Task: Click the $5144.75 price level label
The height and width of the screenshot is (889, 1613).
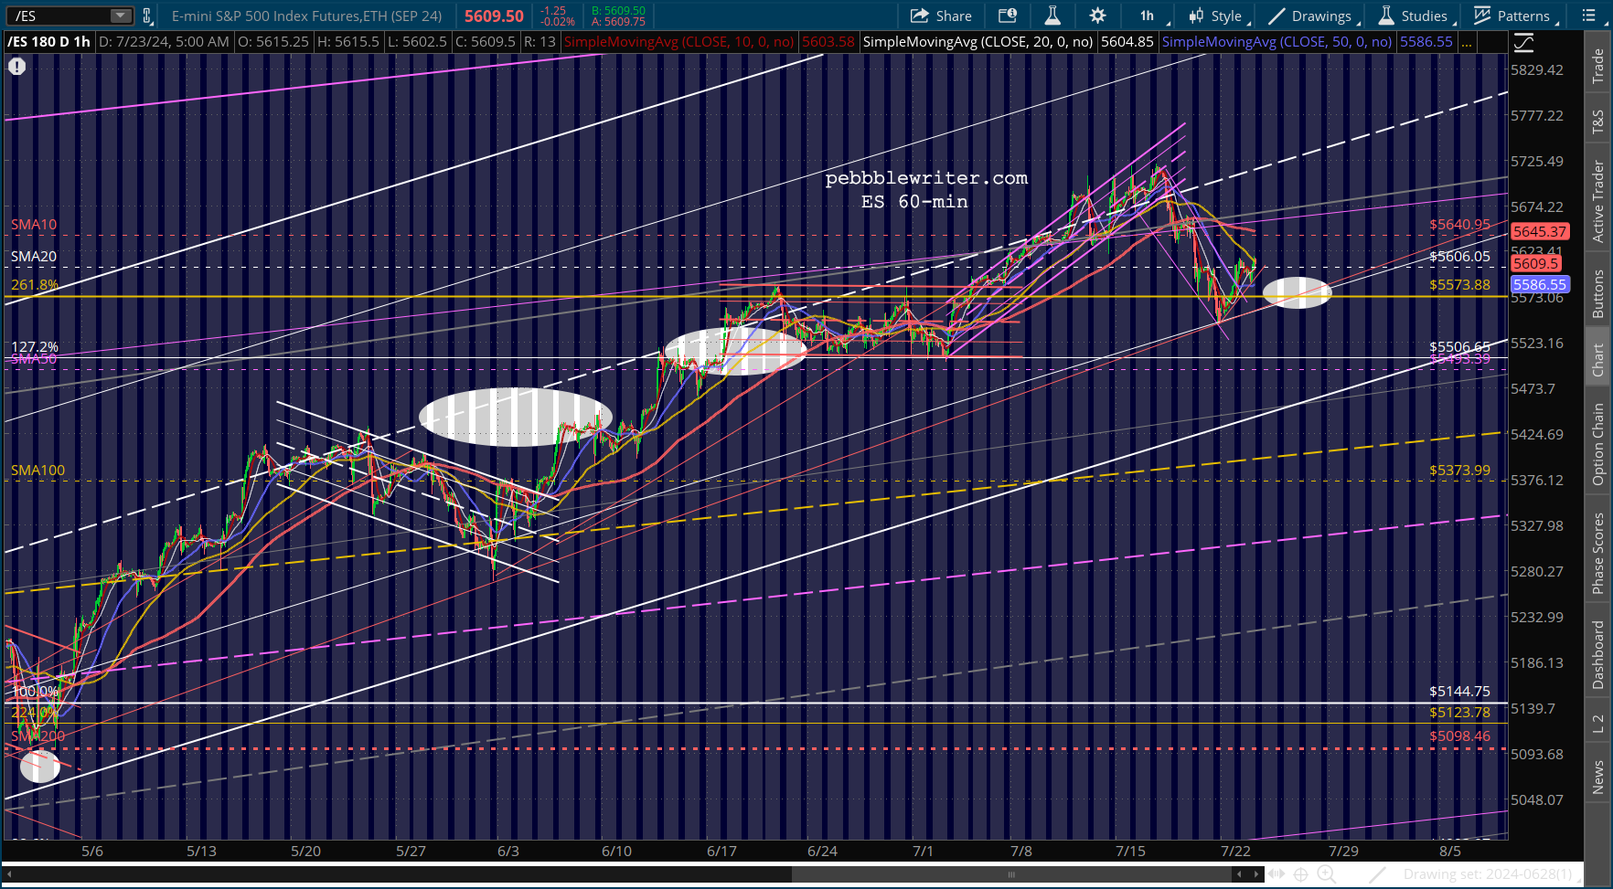Action: point(1460,692)
